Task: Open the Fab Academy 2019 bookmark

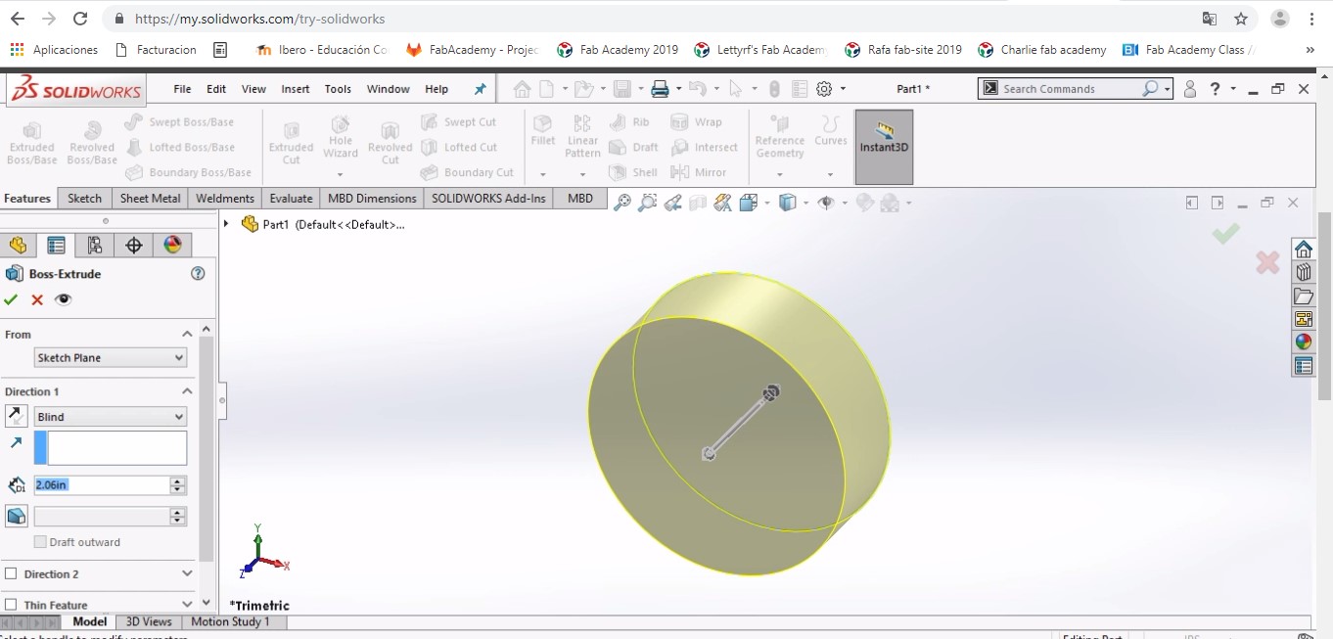Action: 618,49
